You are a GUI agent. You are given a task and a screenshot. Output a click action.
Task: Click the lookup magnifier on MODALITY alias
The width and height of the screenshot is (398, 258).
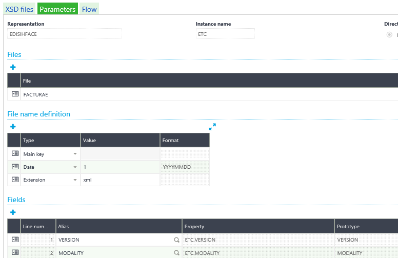pos(176,253)
